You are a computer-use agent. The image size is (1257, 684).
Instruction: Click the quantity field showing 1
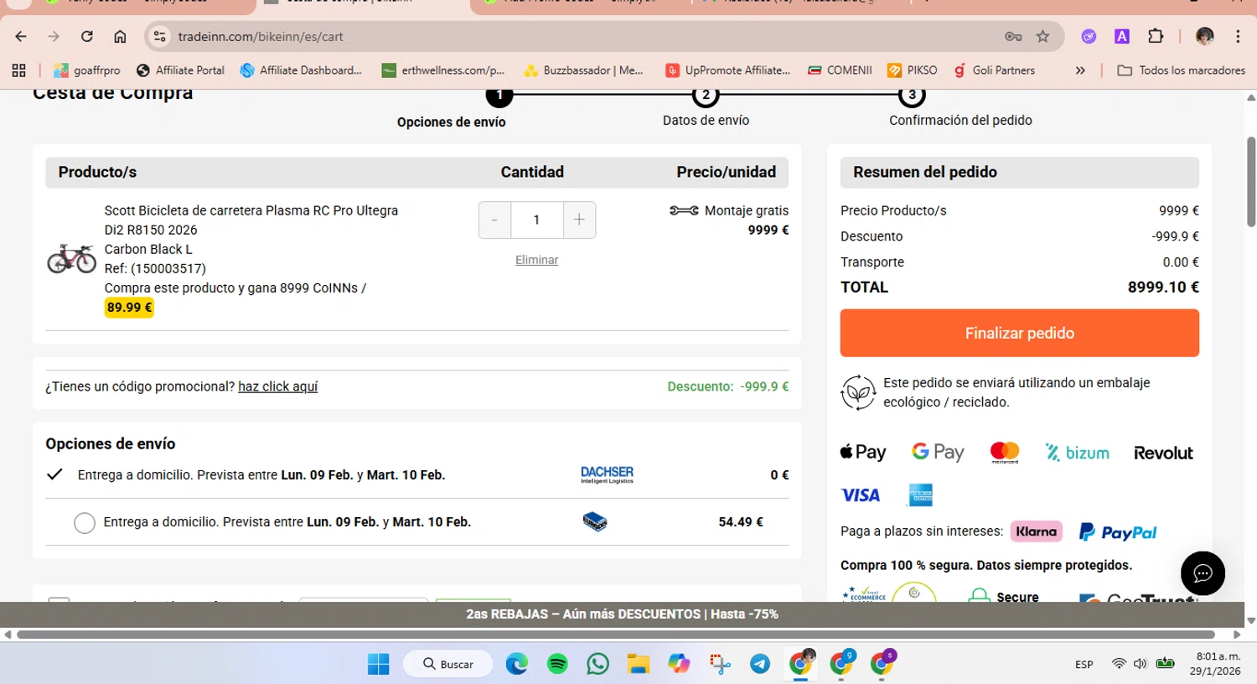pyautogui.click(x=537, y=220)
